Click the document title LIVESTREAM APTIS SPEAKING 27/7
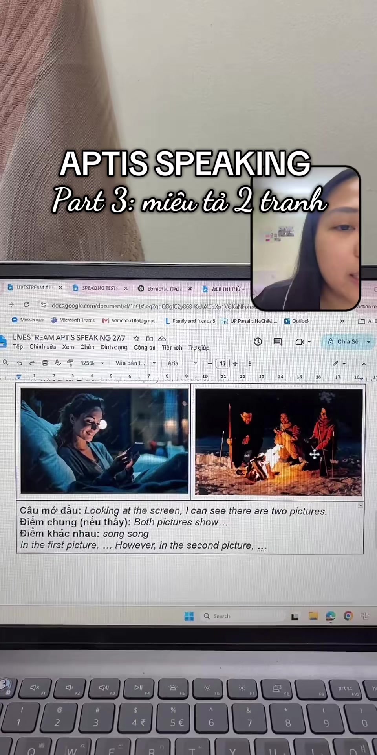The image size is (377, 755). click(x=69, y=337)
